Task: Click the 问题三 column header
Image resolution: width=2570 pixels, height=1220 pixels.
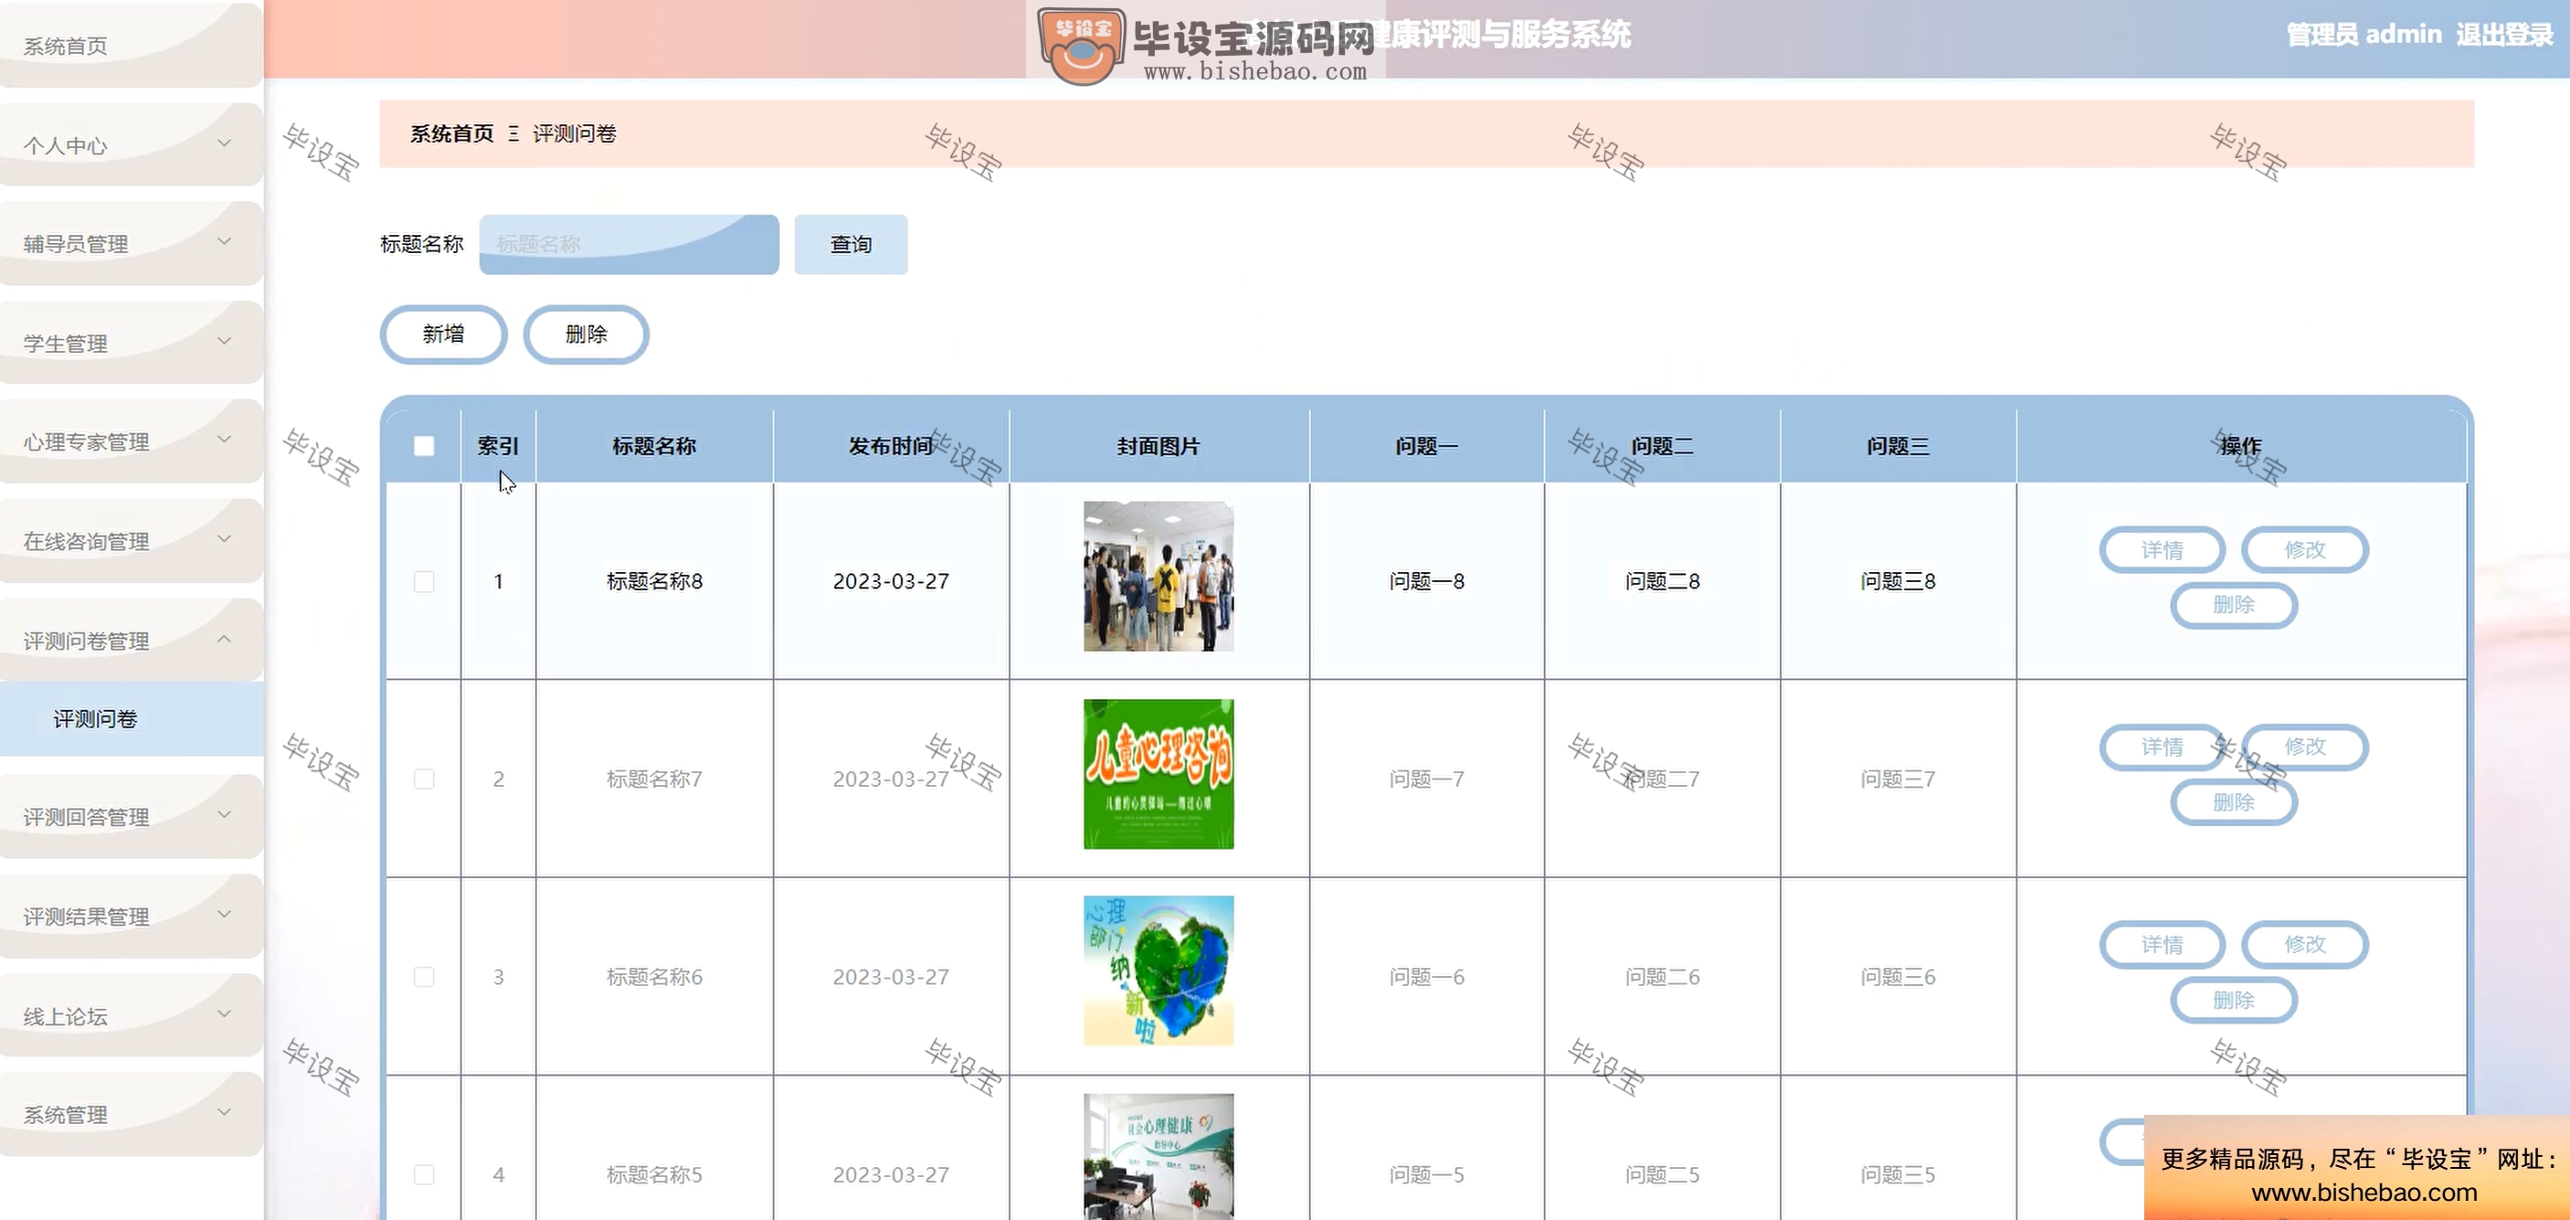Action: click(1898, 446)
